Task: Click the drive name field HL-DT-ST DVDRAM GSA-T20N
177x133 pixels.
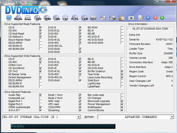Action: click(150, 29)
